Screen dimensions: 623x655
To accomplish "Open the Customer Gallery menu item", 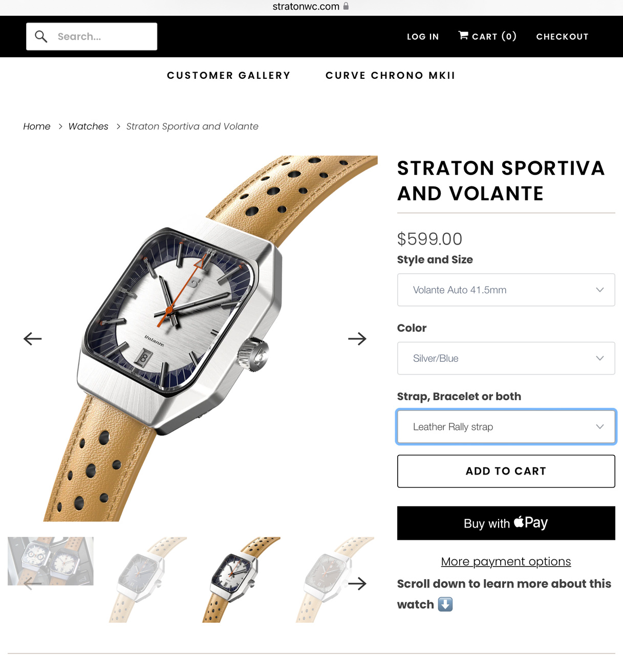I will click(228, 75).
